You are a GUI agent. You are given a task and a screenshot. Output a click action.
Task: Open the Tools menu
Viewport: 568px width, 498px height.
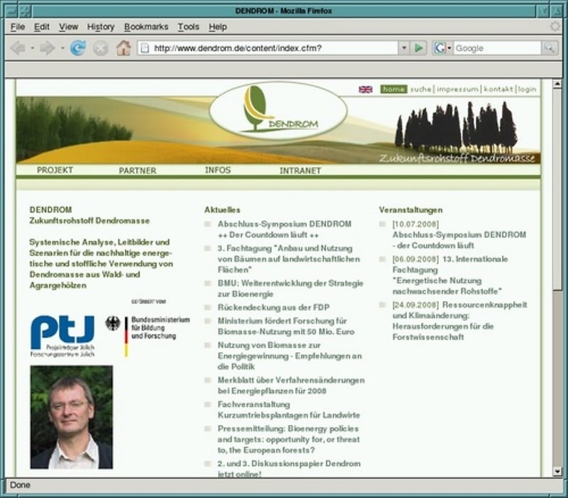[x=188, y=27]
